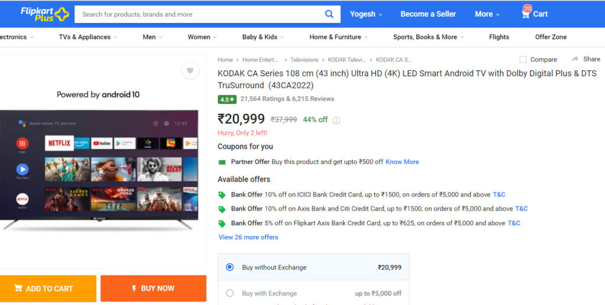Click the ADD TO CART button
The height and width of the screenshot is (305, 605).
[x=48, y=288]
